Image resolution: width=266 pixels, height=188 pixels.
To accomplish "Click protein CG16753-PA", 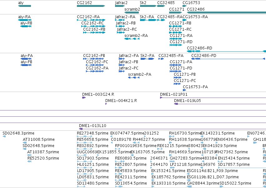I will pos(195,87).
